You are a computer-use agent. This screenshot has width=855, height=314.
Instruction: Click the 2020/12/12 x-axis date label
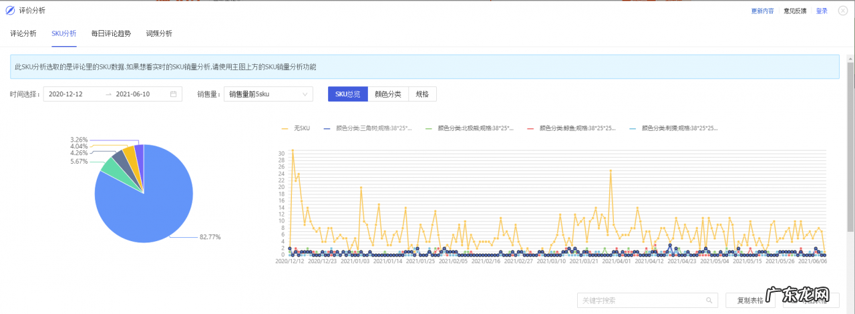(290, 261)
